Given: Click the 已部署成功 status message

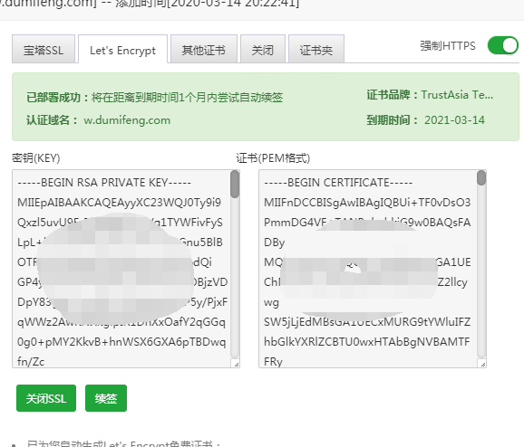Looking at the screenshot, I should pyautogui.click(x=154, y=98).
